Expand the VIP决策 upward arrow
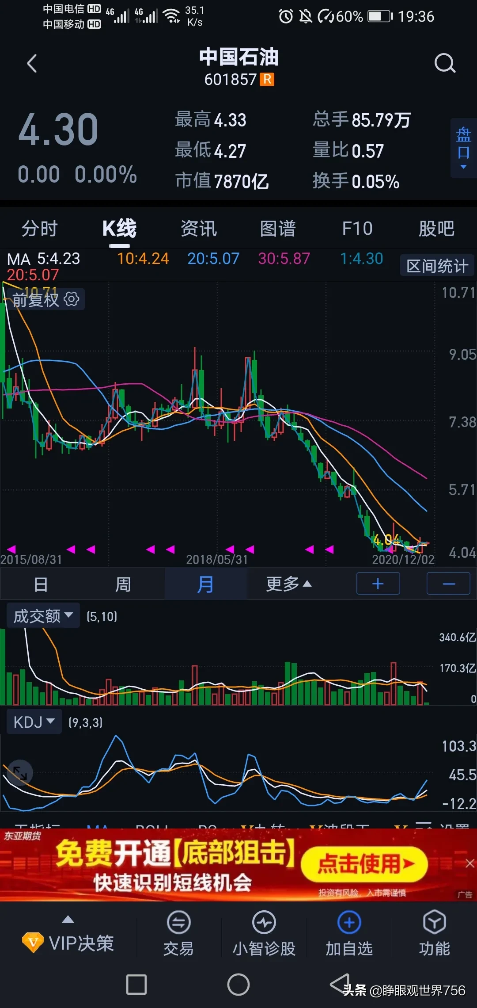The width and height of the screenshot is (477, 1008). [68, 920]
